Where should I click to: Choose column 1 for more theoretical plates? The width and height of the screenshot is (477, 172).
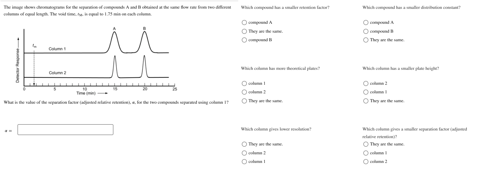(244, 83)
